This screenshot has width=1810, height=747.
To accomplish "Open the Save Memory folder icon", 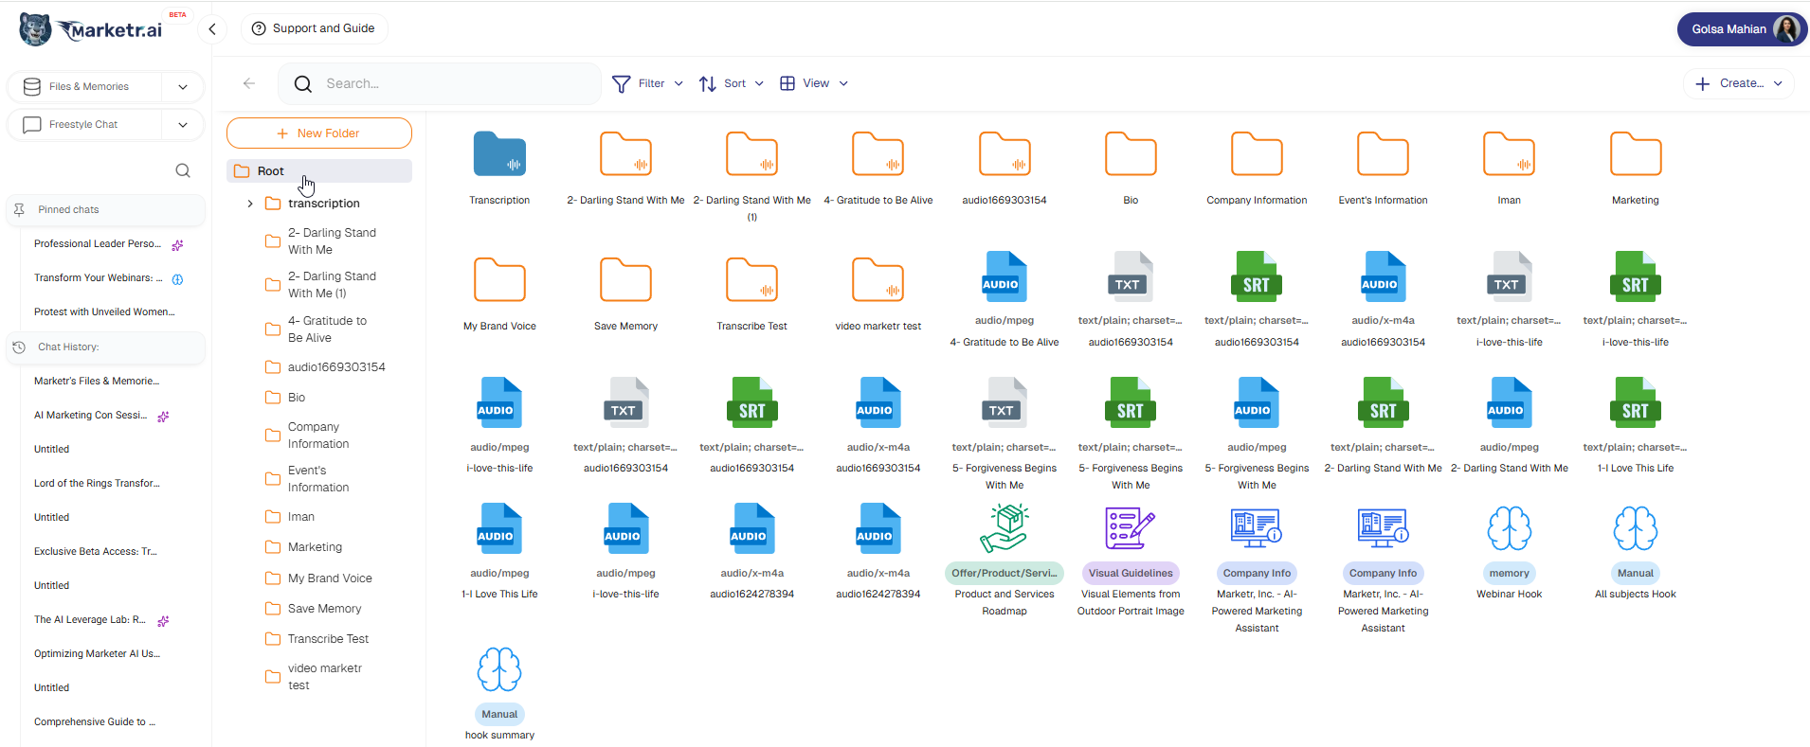I will (625, 280).
